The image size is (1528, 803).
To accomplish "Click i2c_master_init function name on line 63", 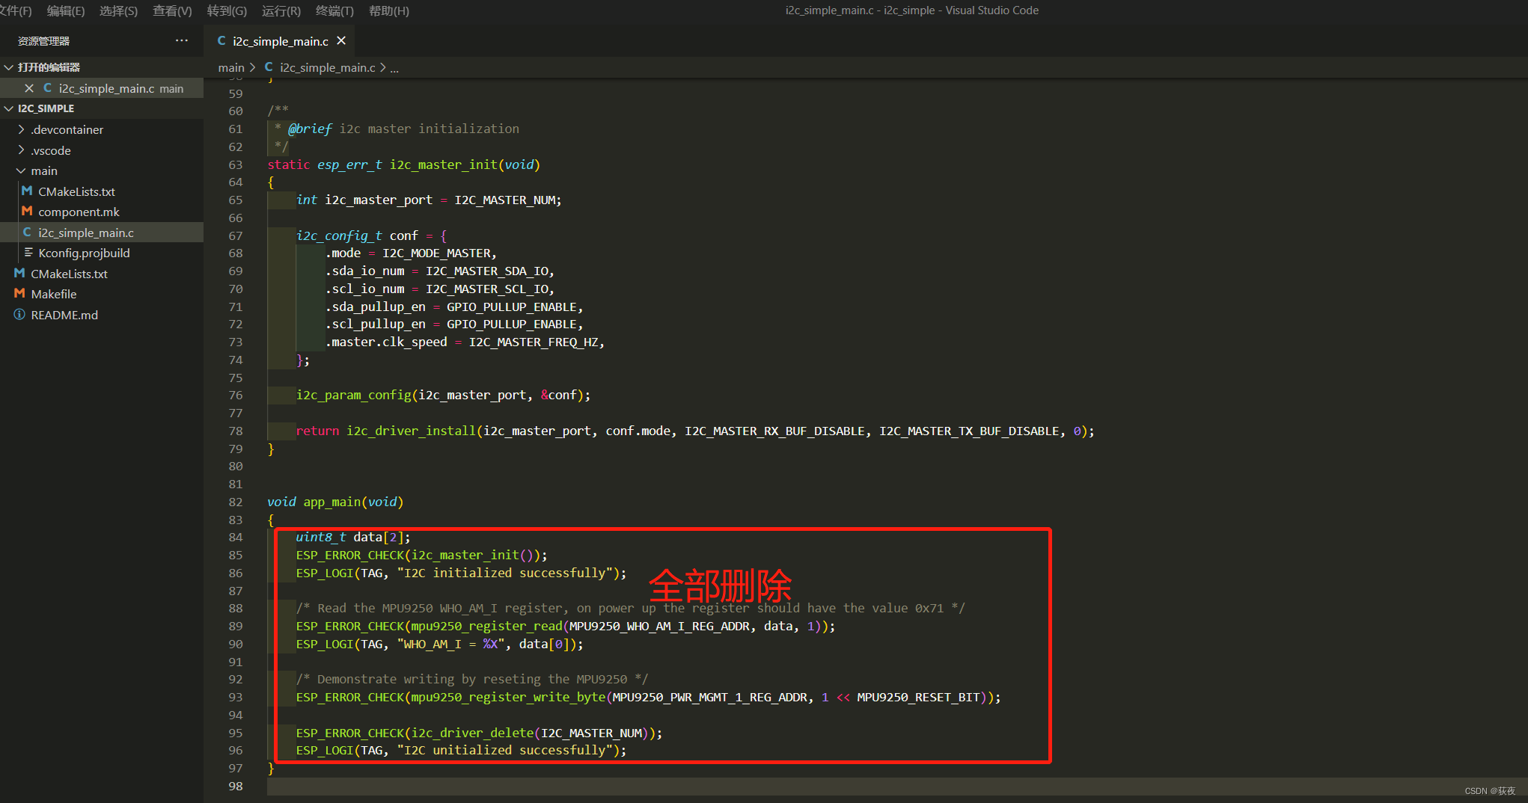I will point(443,164).
